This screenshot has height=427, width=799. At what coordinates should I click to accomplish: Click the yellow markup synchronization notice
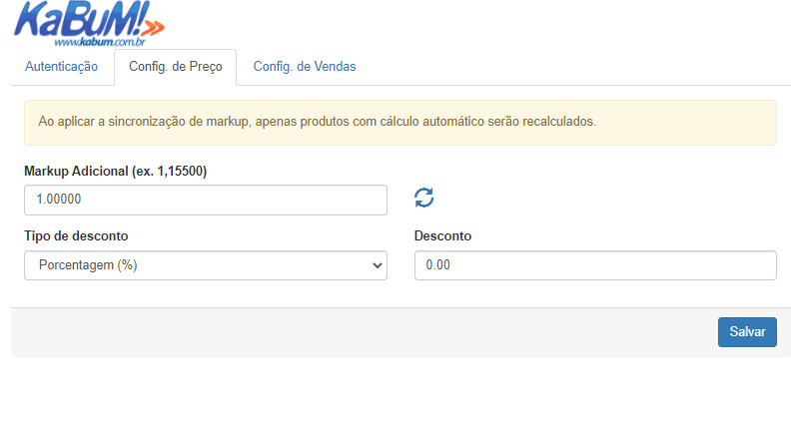400,123
